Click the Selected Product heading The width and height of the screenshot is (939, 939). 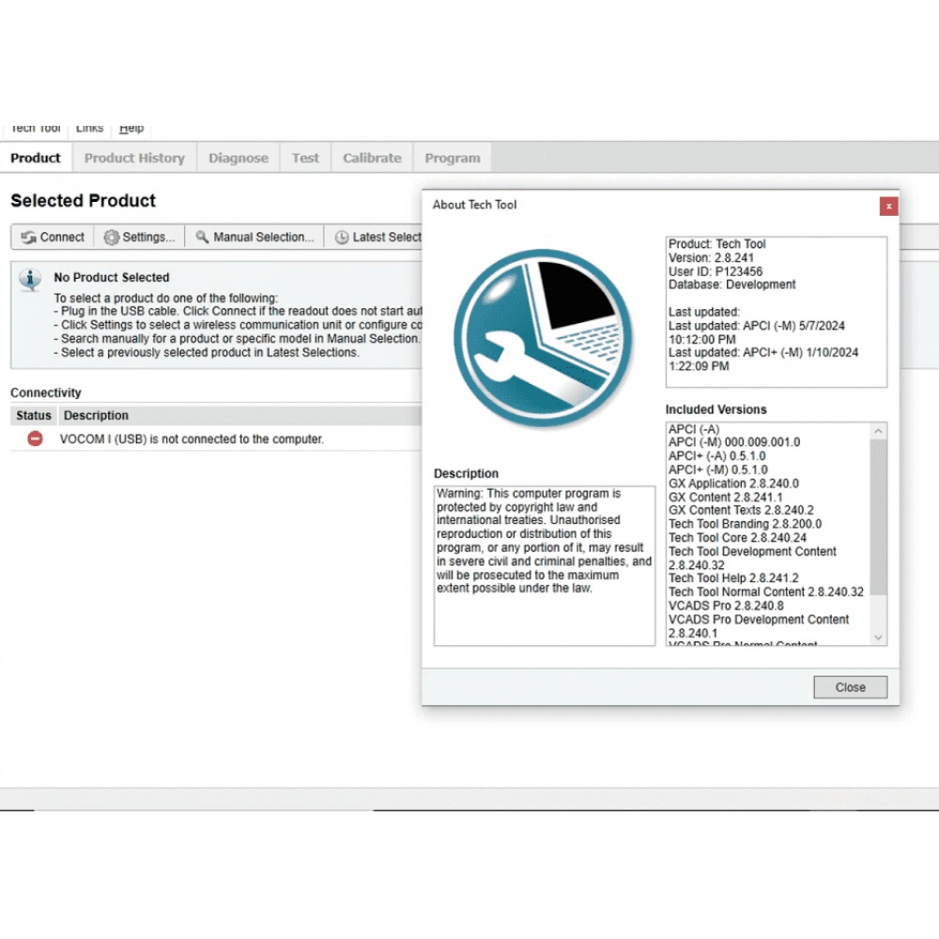tap(83, 201)
